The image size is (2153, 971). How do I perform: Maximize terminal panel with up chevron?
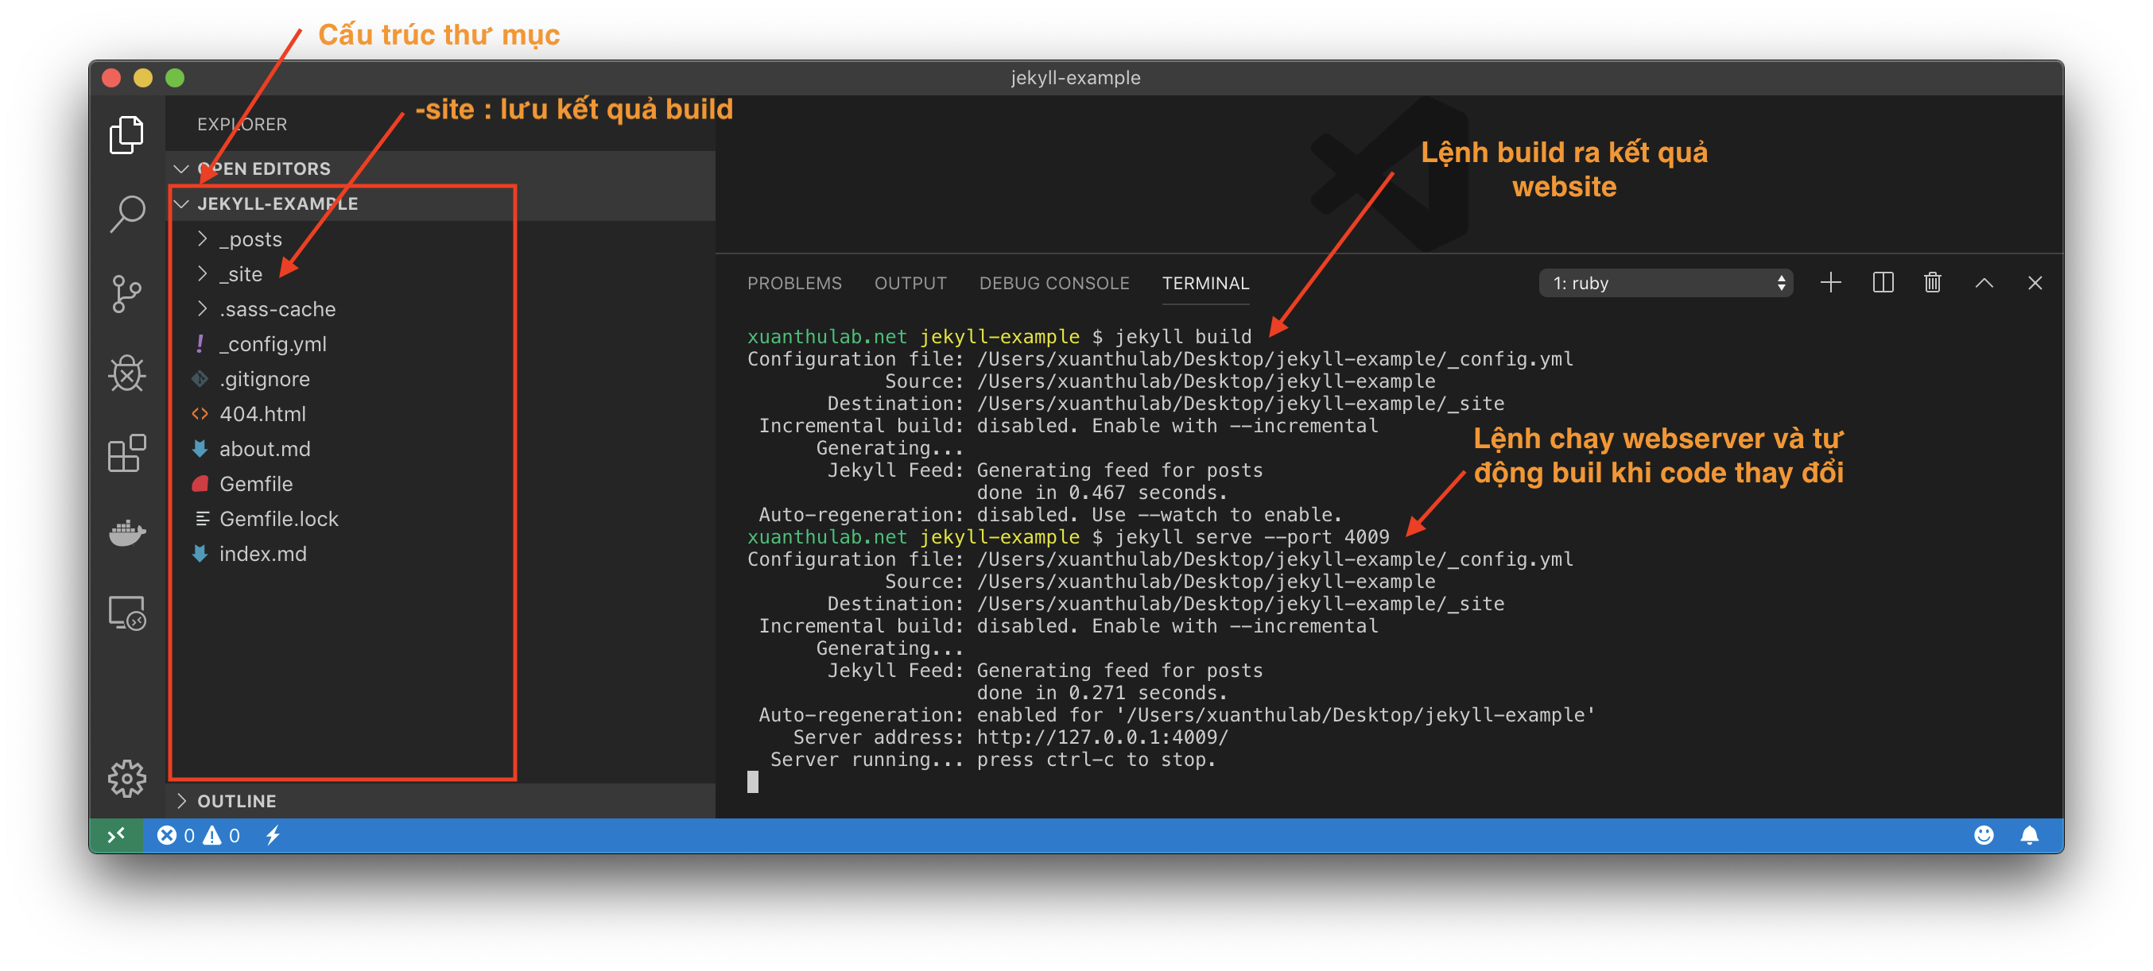[1984, 284]
